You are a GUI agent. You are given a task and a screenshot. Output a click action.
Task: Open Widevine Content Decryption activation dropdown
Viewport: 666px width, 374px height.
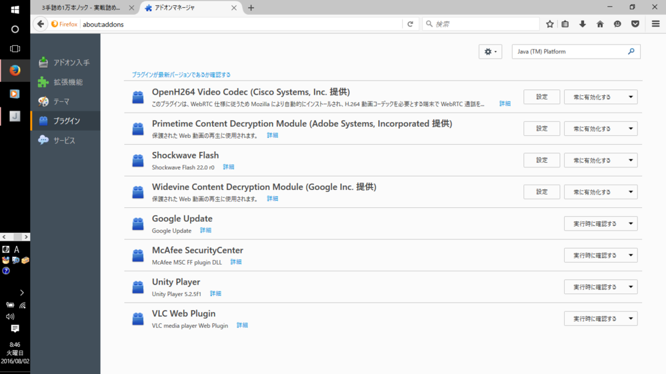pyautogui.click(x=601, y=192)
